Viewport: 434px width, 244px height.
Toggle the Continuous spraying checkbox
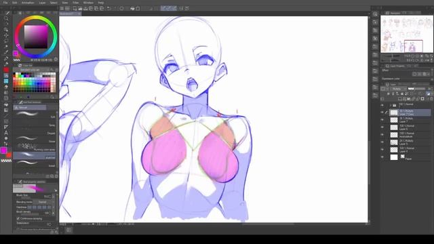[x=18, y=218]
